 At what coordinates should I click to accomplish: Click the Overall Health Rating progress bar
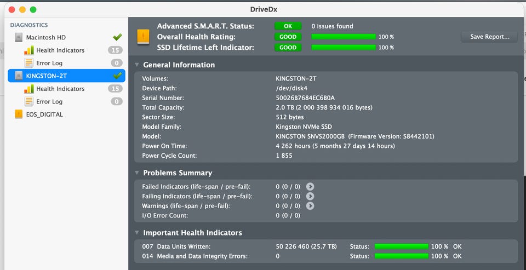click(x=343, y=37)
